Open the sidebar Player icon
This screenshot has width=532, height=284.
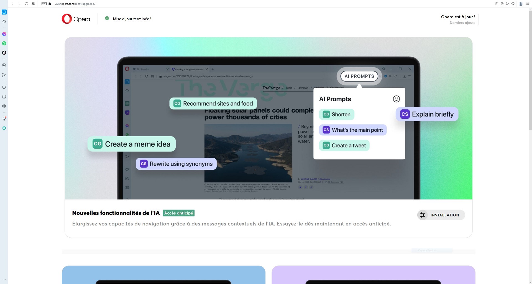[x=4, y=65]
